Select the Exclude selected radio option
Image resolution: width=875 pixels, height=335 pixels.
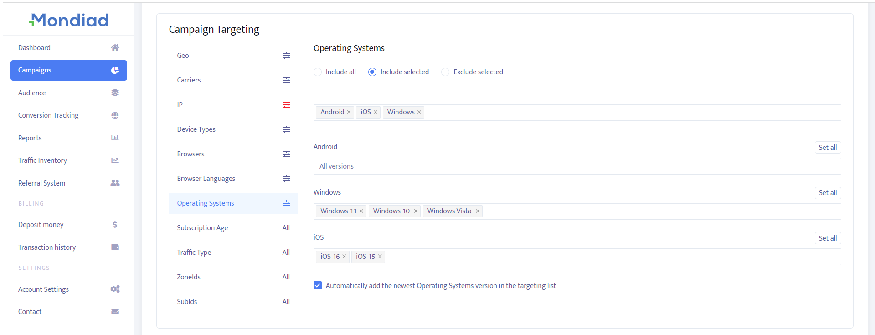click(445, 72)
